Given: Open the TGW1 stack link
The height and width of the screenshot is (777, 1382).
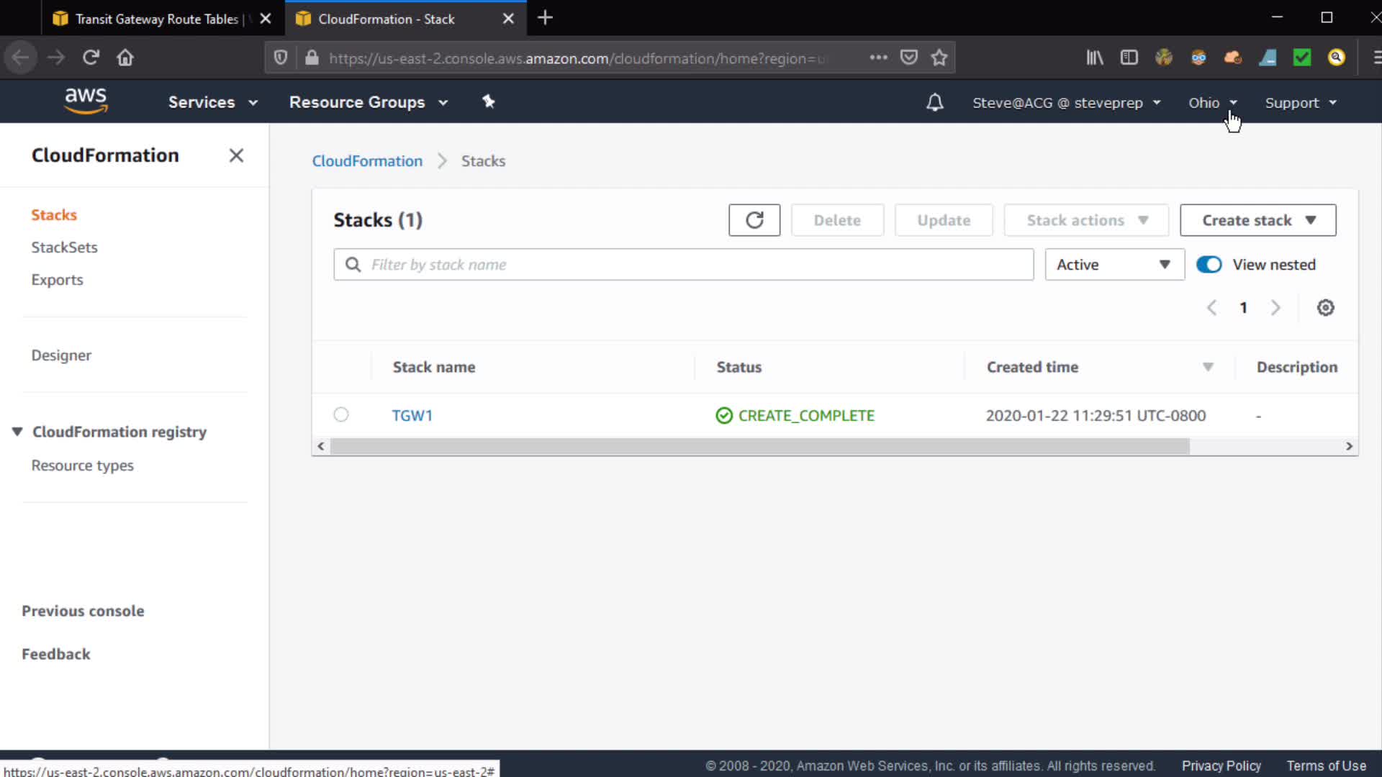Looking at the screenshot, I should tap(412, 416).
